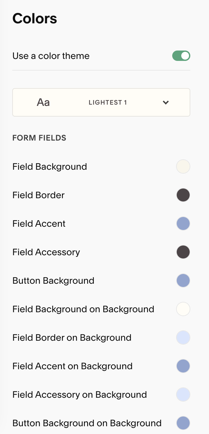The image size is (209, 434).
Task: Click the Field Accent label
Action: (x=39, y=224)
